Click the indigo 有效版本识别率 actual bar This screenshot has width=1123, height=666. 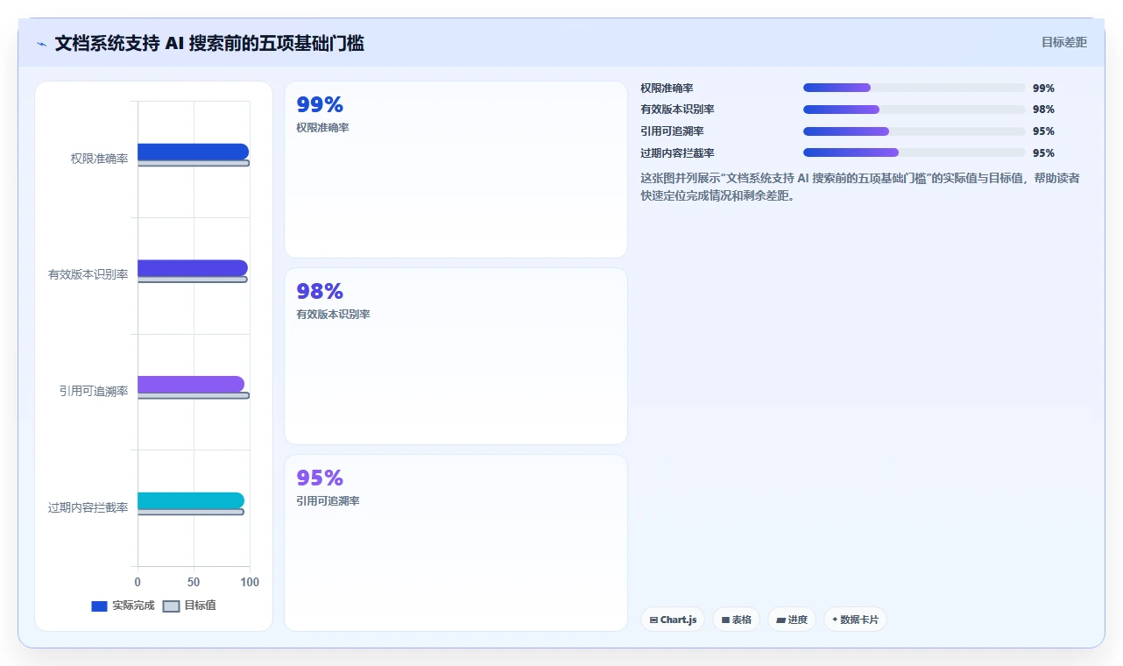tap(193, 268)
